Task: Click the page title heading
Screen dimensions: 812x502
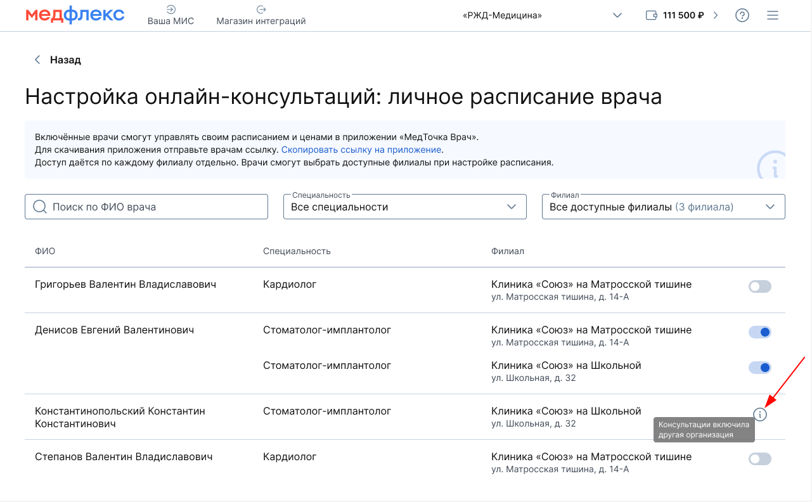Action: (344, 96)
